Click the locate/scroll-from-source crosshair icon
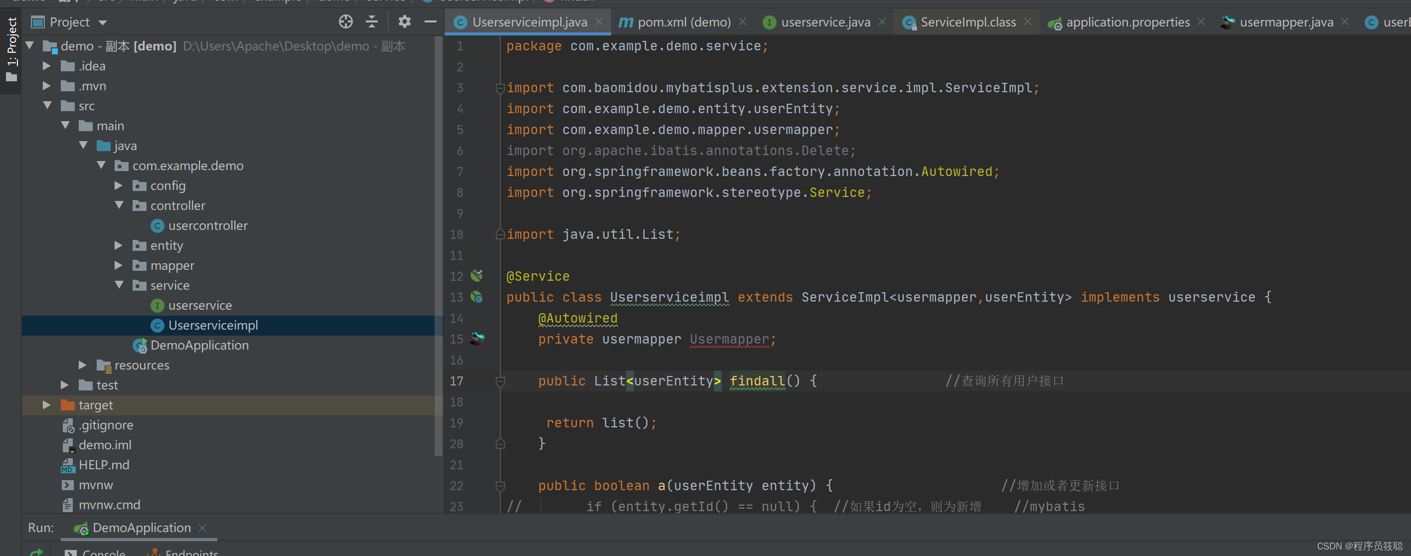This screenshot has height=556, width=1411. coord(345,22)
